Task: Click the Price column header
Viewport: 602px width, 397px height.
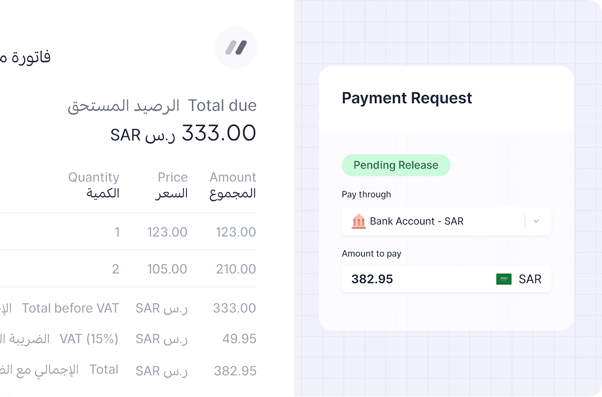Action: 172,178
